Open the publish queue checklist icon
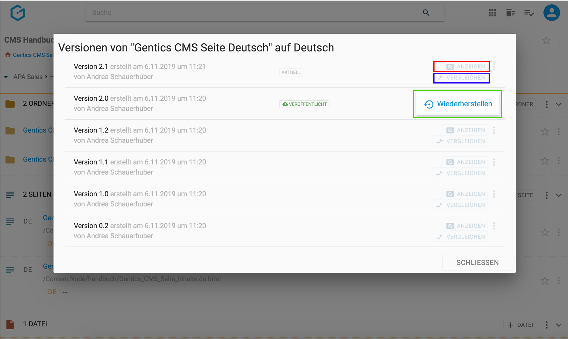This screenshot has width=568, height=339. pos(529,13)
